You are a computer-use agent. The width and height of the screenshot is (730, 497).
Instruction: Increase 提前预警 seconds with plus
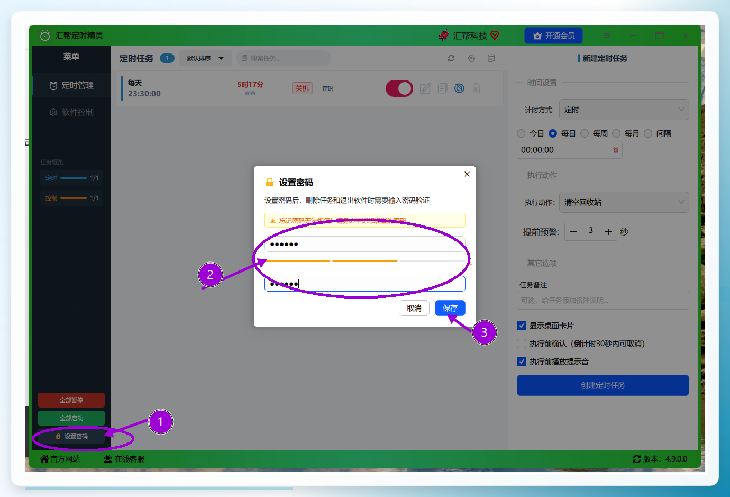point(608,232)
